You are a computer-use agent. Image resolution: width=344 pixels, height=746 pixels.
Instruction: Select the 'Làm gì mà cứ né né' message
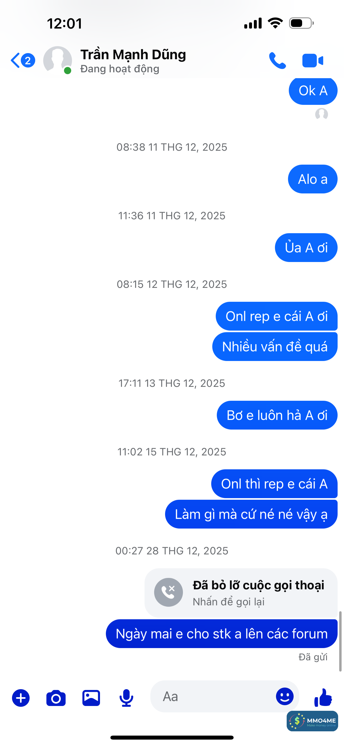[x=251, y=514]
